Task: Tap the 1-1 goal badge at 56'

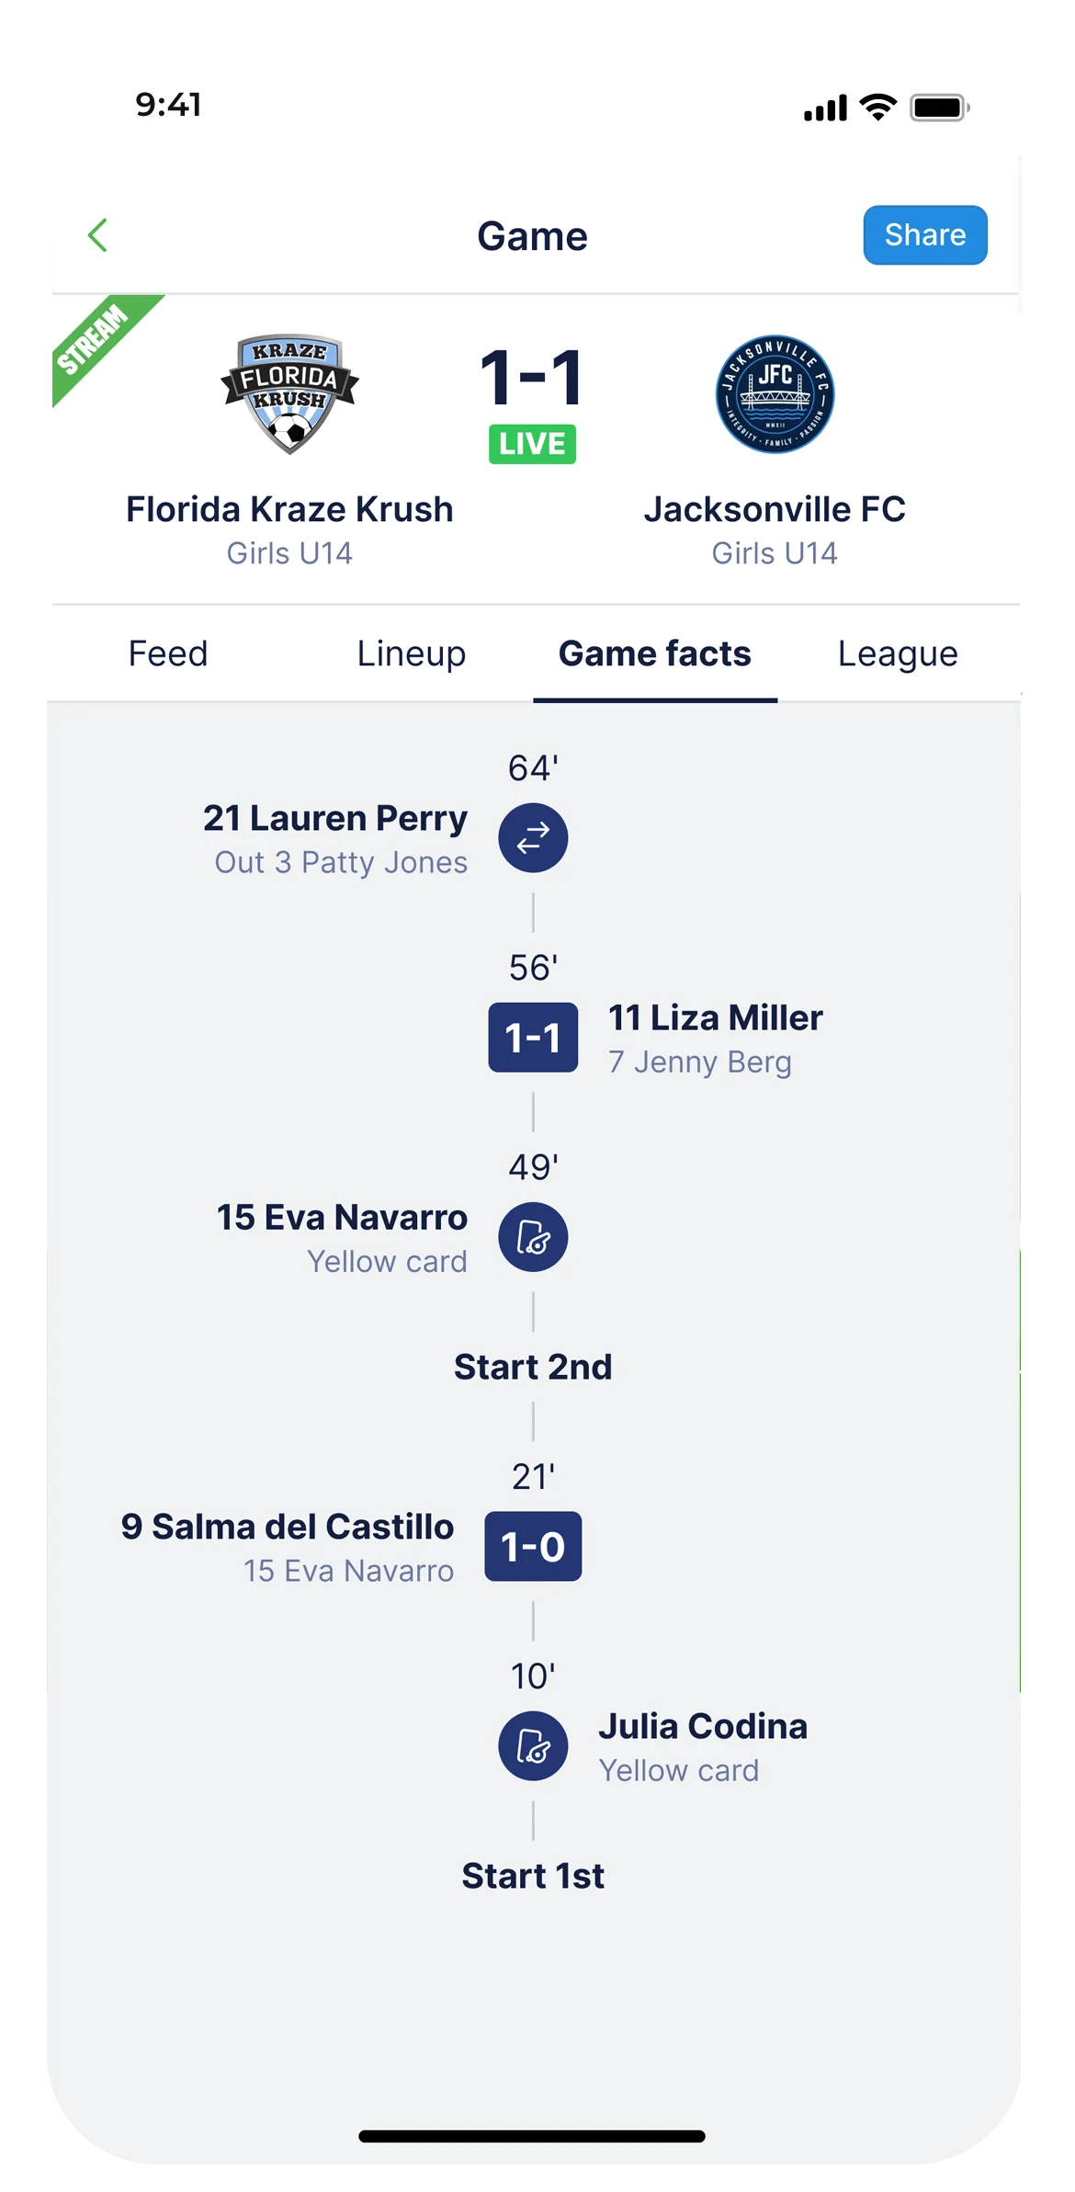Action: (x=533, y=1038)
